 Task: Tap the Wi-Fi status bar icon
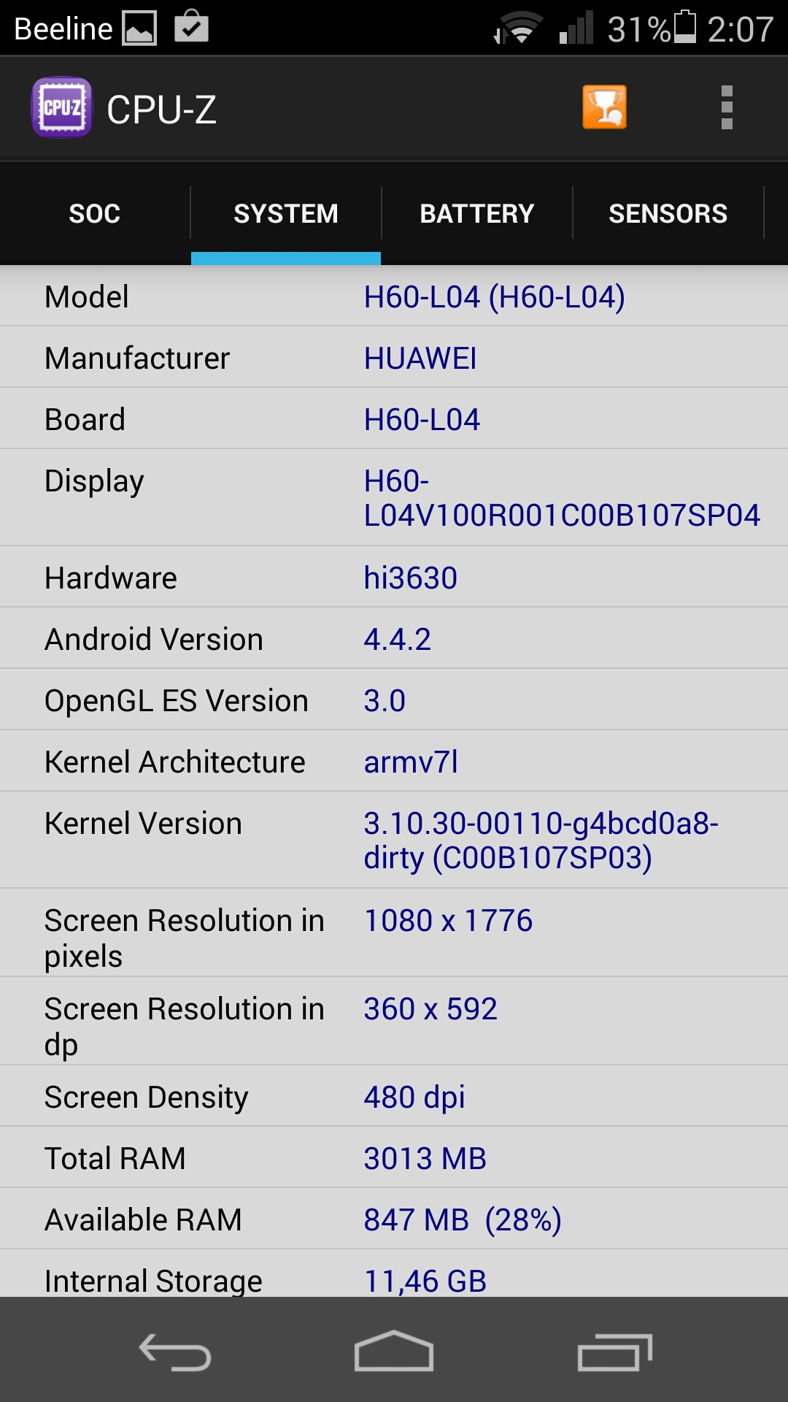coord(519,28)
